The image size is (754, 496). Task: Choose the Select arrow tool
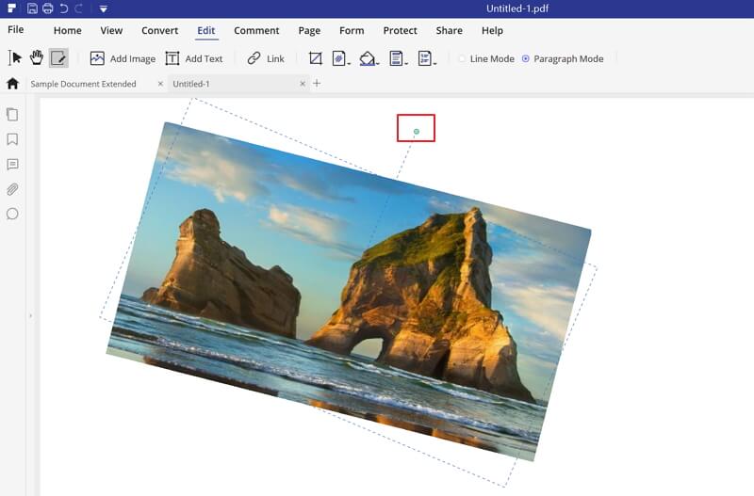click(15, 58)
